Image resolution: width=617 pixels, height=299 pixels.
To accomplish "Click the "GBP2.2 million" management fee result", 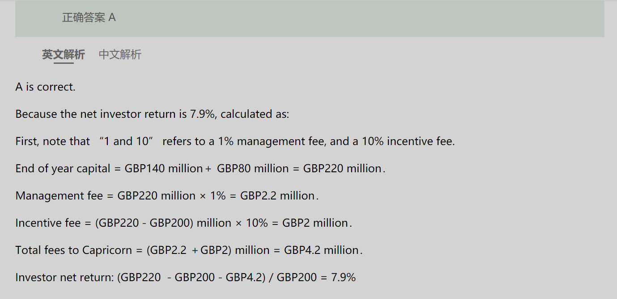I will point(278,195).
